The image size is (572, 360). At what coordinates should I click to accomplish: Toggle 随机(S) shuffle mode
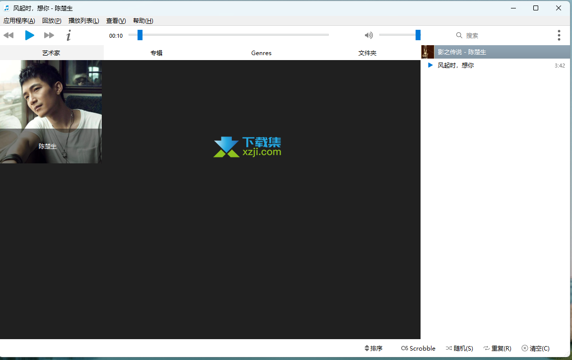(x=459, y=348)
